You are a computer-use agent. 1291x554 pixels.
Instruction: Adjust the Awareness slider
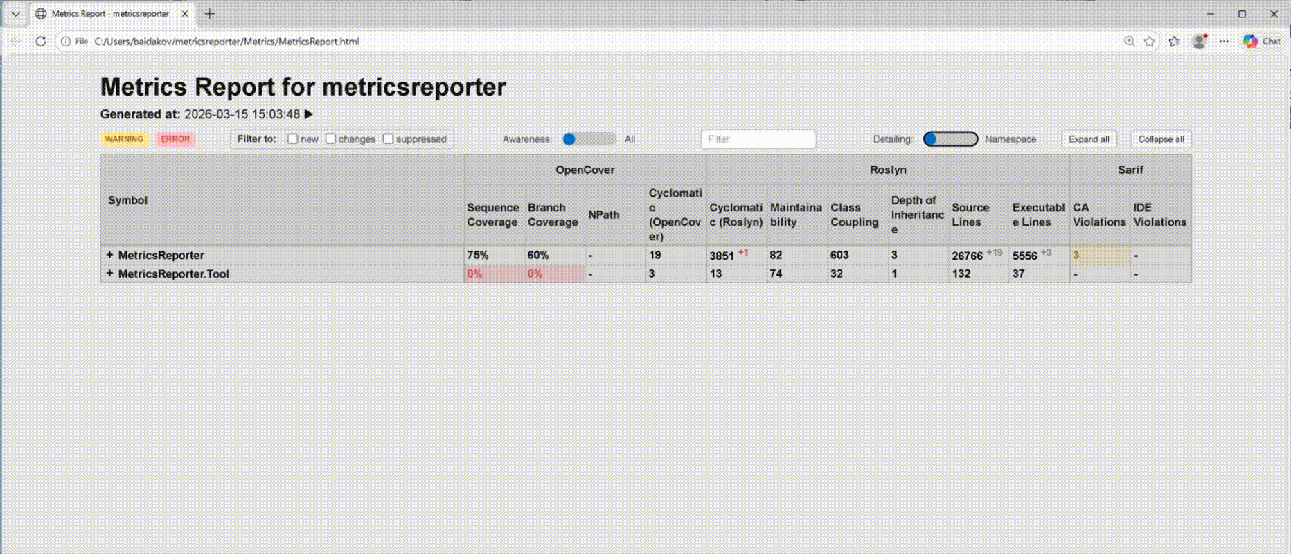[589, 139]
